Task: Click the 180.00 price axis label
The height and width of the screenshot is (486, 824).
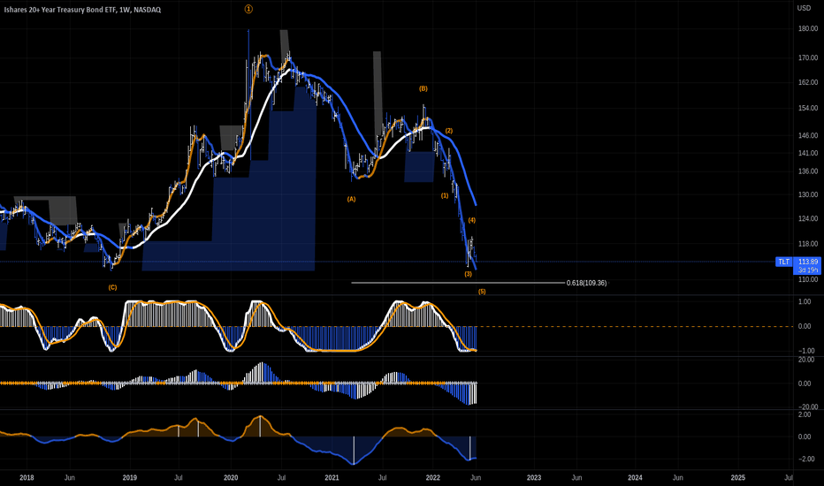Action: (x=808, y=29)
